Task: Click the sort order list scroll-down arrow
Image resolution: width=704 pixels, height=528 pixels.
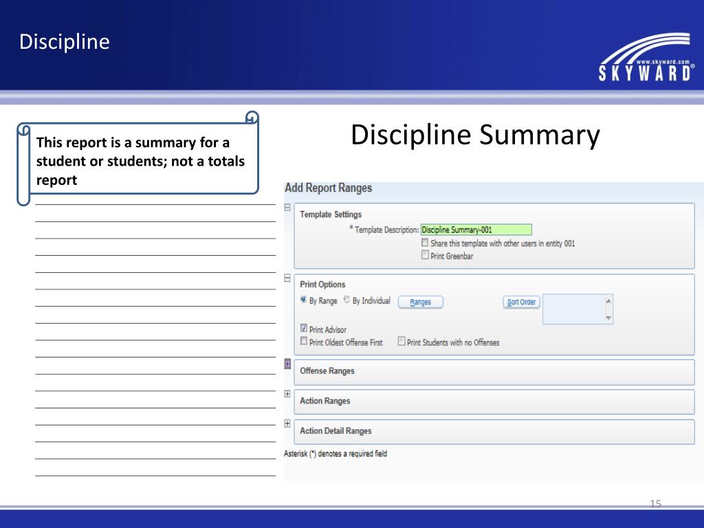Action: pos(608,318)
